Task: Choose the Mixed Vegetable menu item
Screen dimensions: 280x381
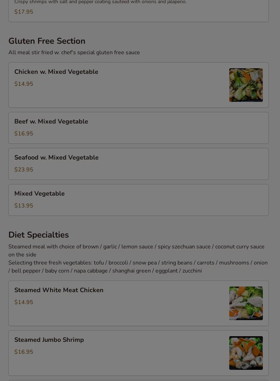Action: coord(40,193)
